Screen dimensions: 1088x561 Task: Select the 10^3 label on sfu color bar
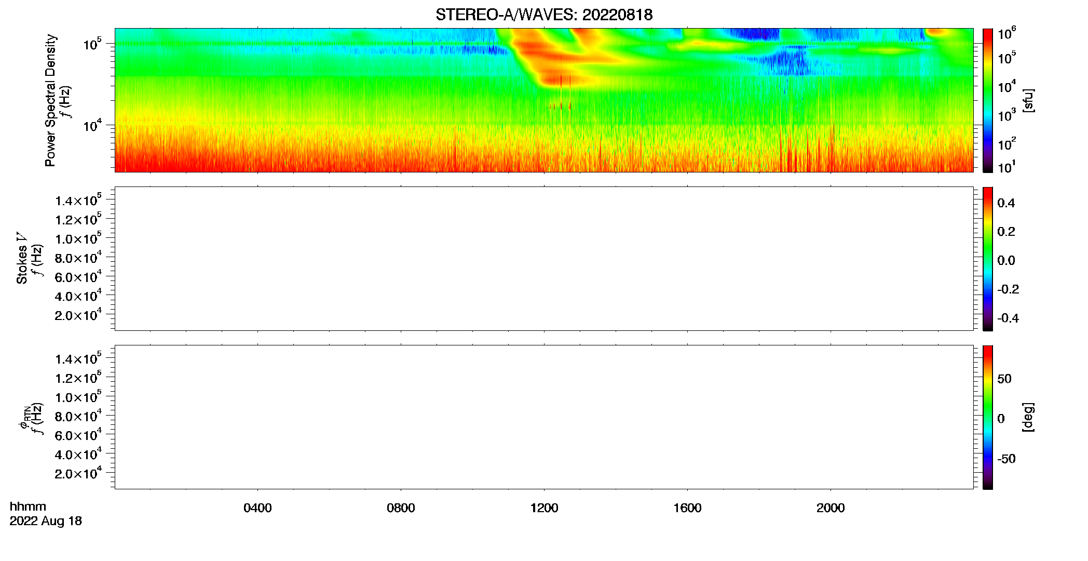(1007, 115)
